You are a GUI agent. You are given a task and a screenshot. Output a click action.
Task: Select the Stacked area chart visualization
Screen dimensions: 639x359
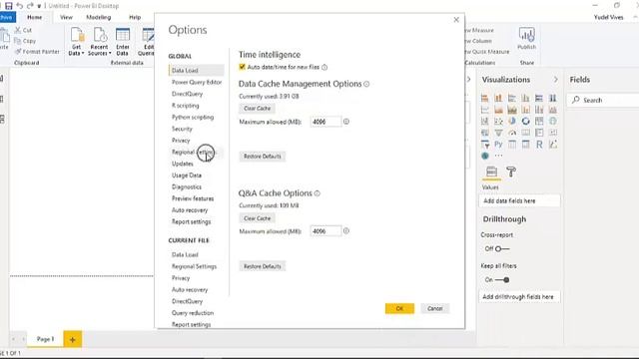512,110
